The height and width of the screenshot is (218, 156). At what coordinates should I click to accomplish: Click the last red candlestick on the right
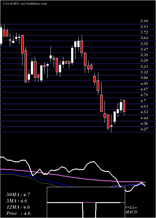124,106
